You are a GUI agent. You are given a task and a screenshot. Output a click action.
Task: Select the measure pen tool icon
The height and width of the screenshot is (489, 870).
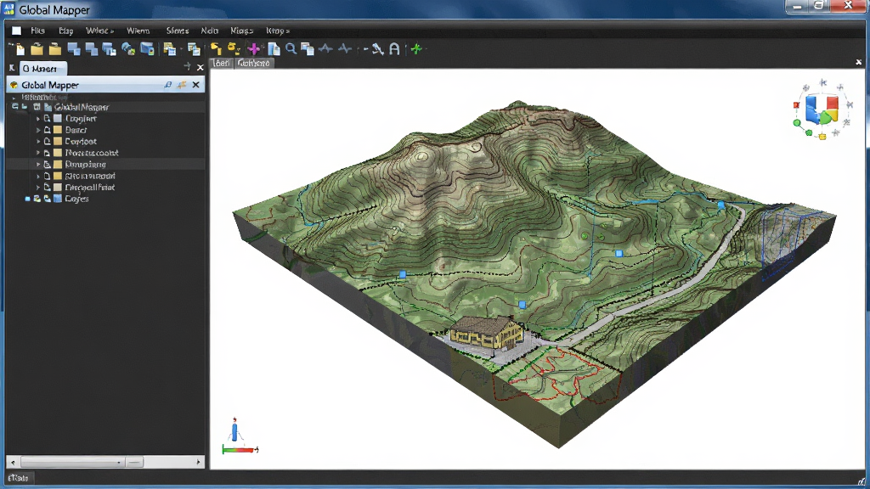click(377, 48)
